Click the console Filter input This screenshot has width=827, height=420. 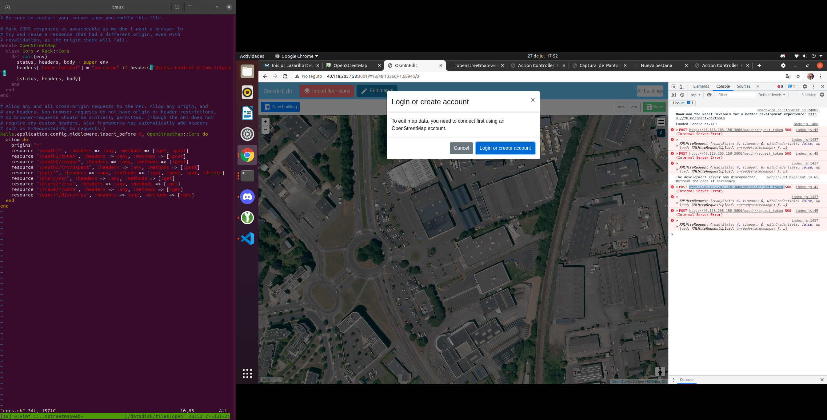click(x=736, y=95)
